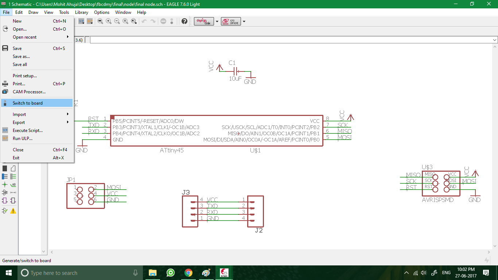
Task: Click the horizontal scrollbar right arrow
Action: coord(489,252)
